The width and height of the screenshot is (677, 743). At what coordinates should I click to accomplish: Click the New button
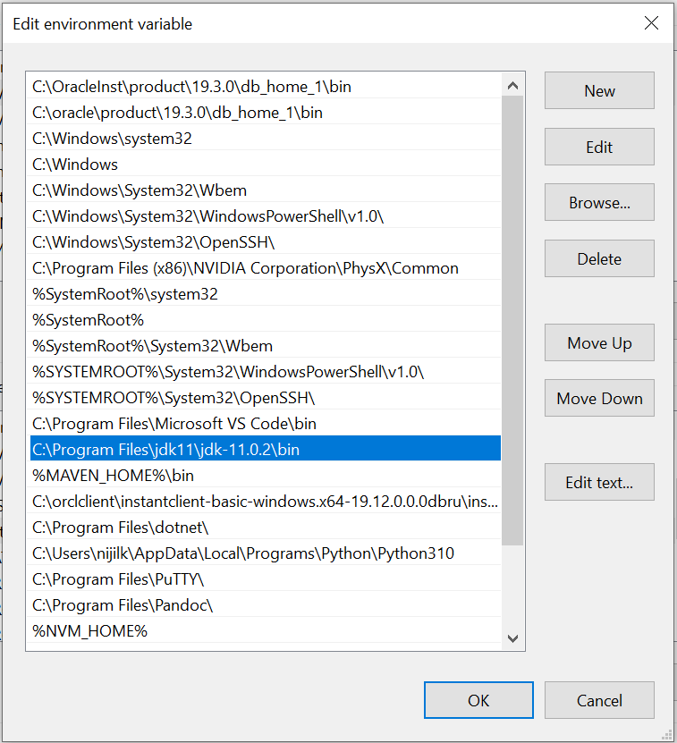click(599, 91)
